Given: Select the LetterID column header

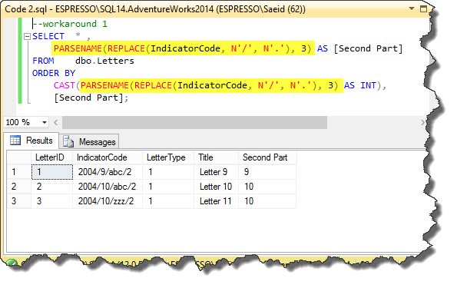Looking at the screenshot, I should [52, 157].
